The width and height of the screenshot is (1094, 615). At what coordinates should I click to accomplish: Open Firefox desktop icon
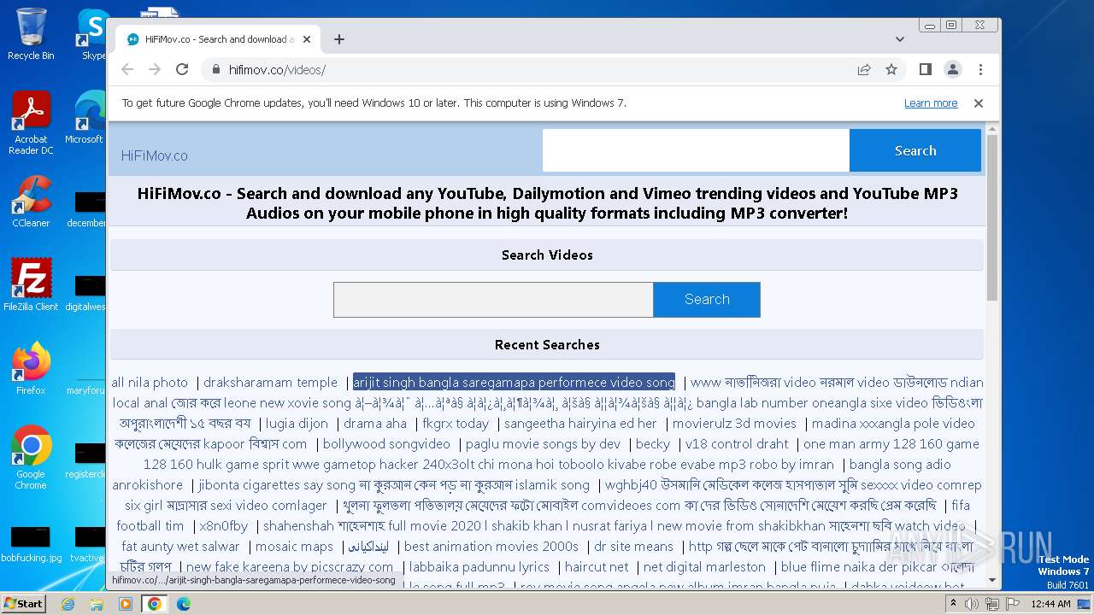31,369
